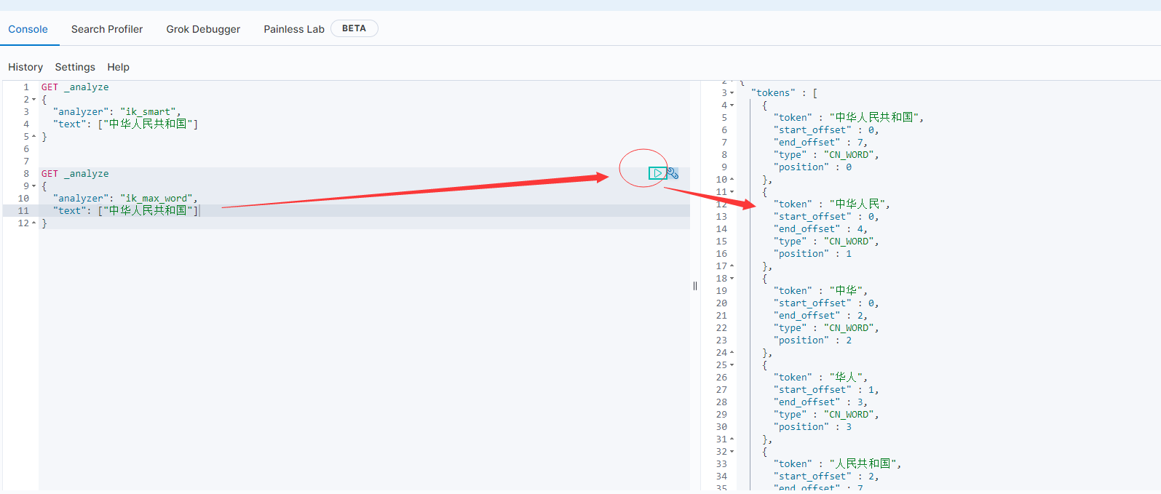The height and width of the screenshot is (494, 1161).
Task: Fold the block ending at request line 12
Action: pyautogui.click(x=33, y=223)
